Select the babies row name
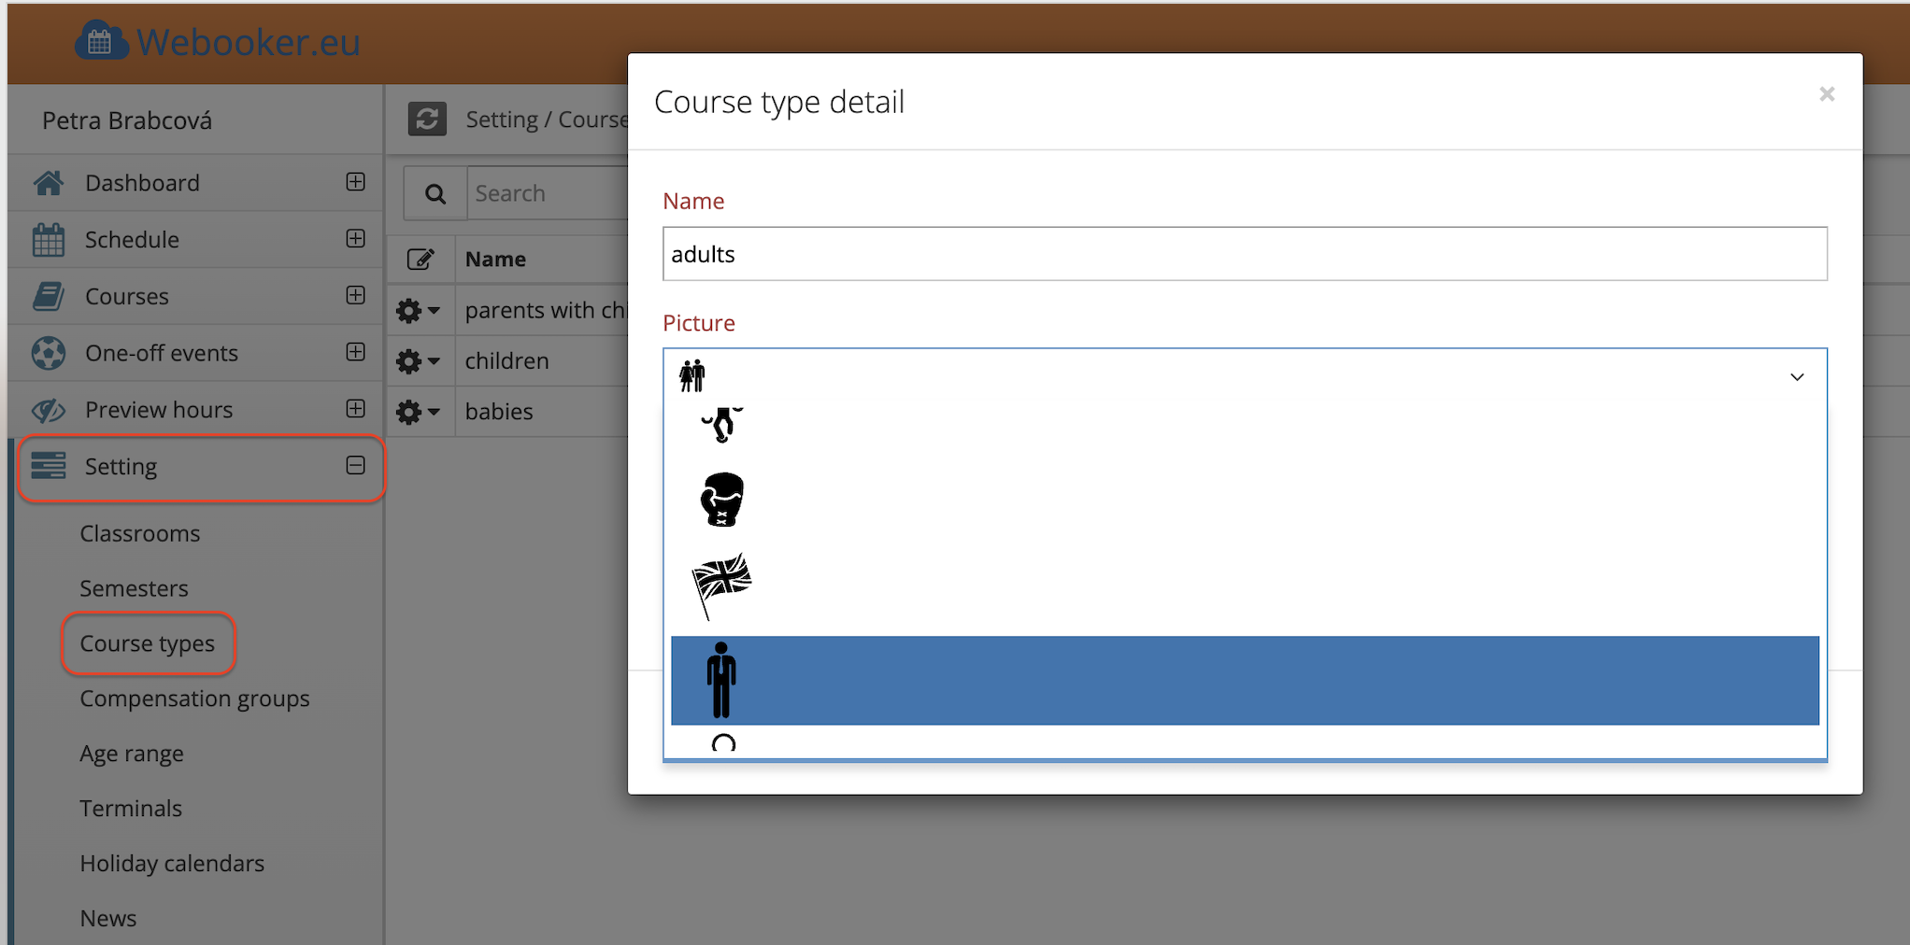Screen dimensions: 1910x945 499,411
